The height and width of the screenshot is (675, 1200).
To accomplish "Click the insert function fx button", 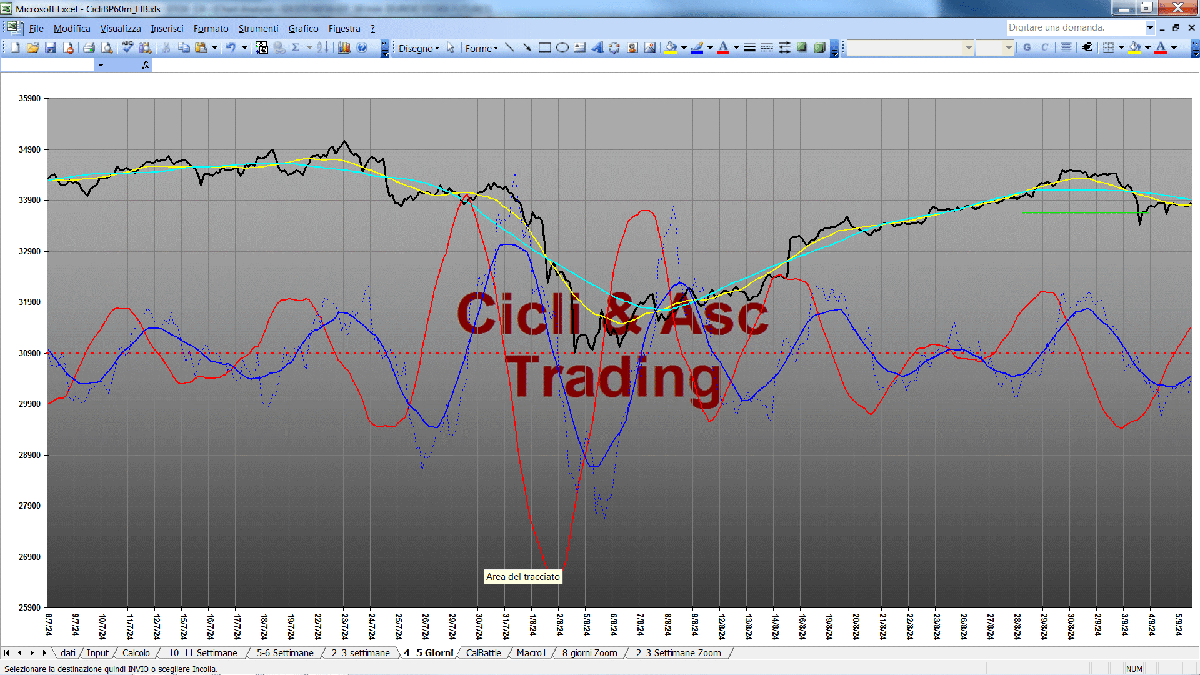I will click(x=145, y=65).
